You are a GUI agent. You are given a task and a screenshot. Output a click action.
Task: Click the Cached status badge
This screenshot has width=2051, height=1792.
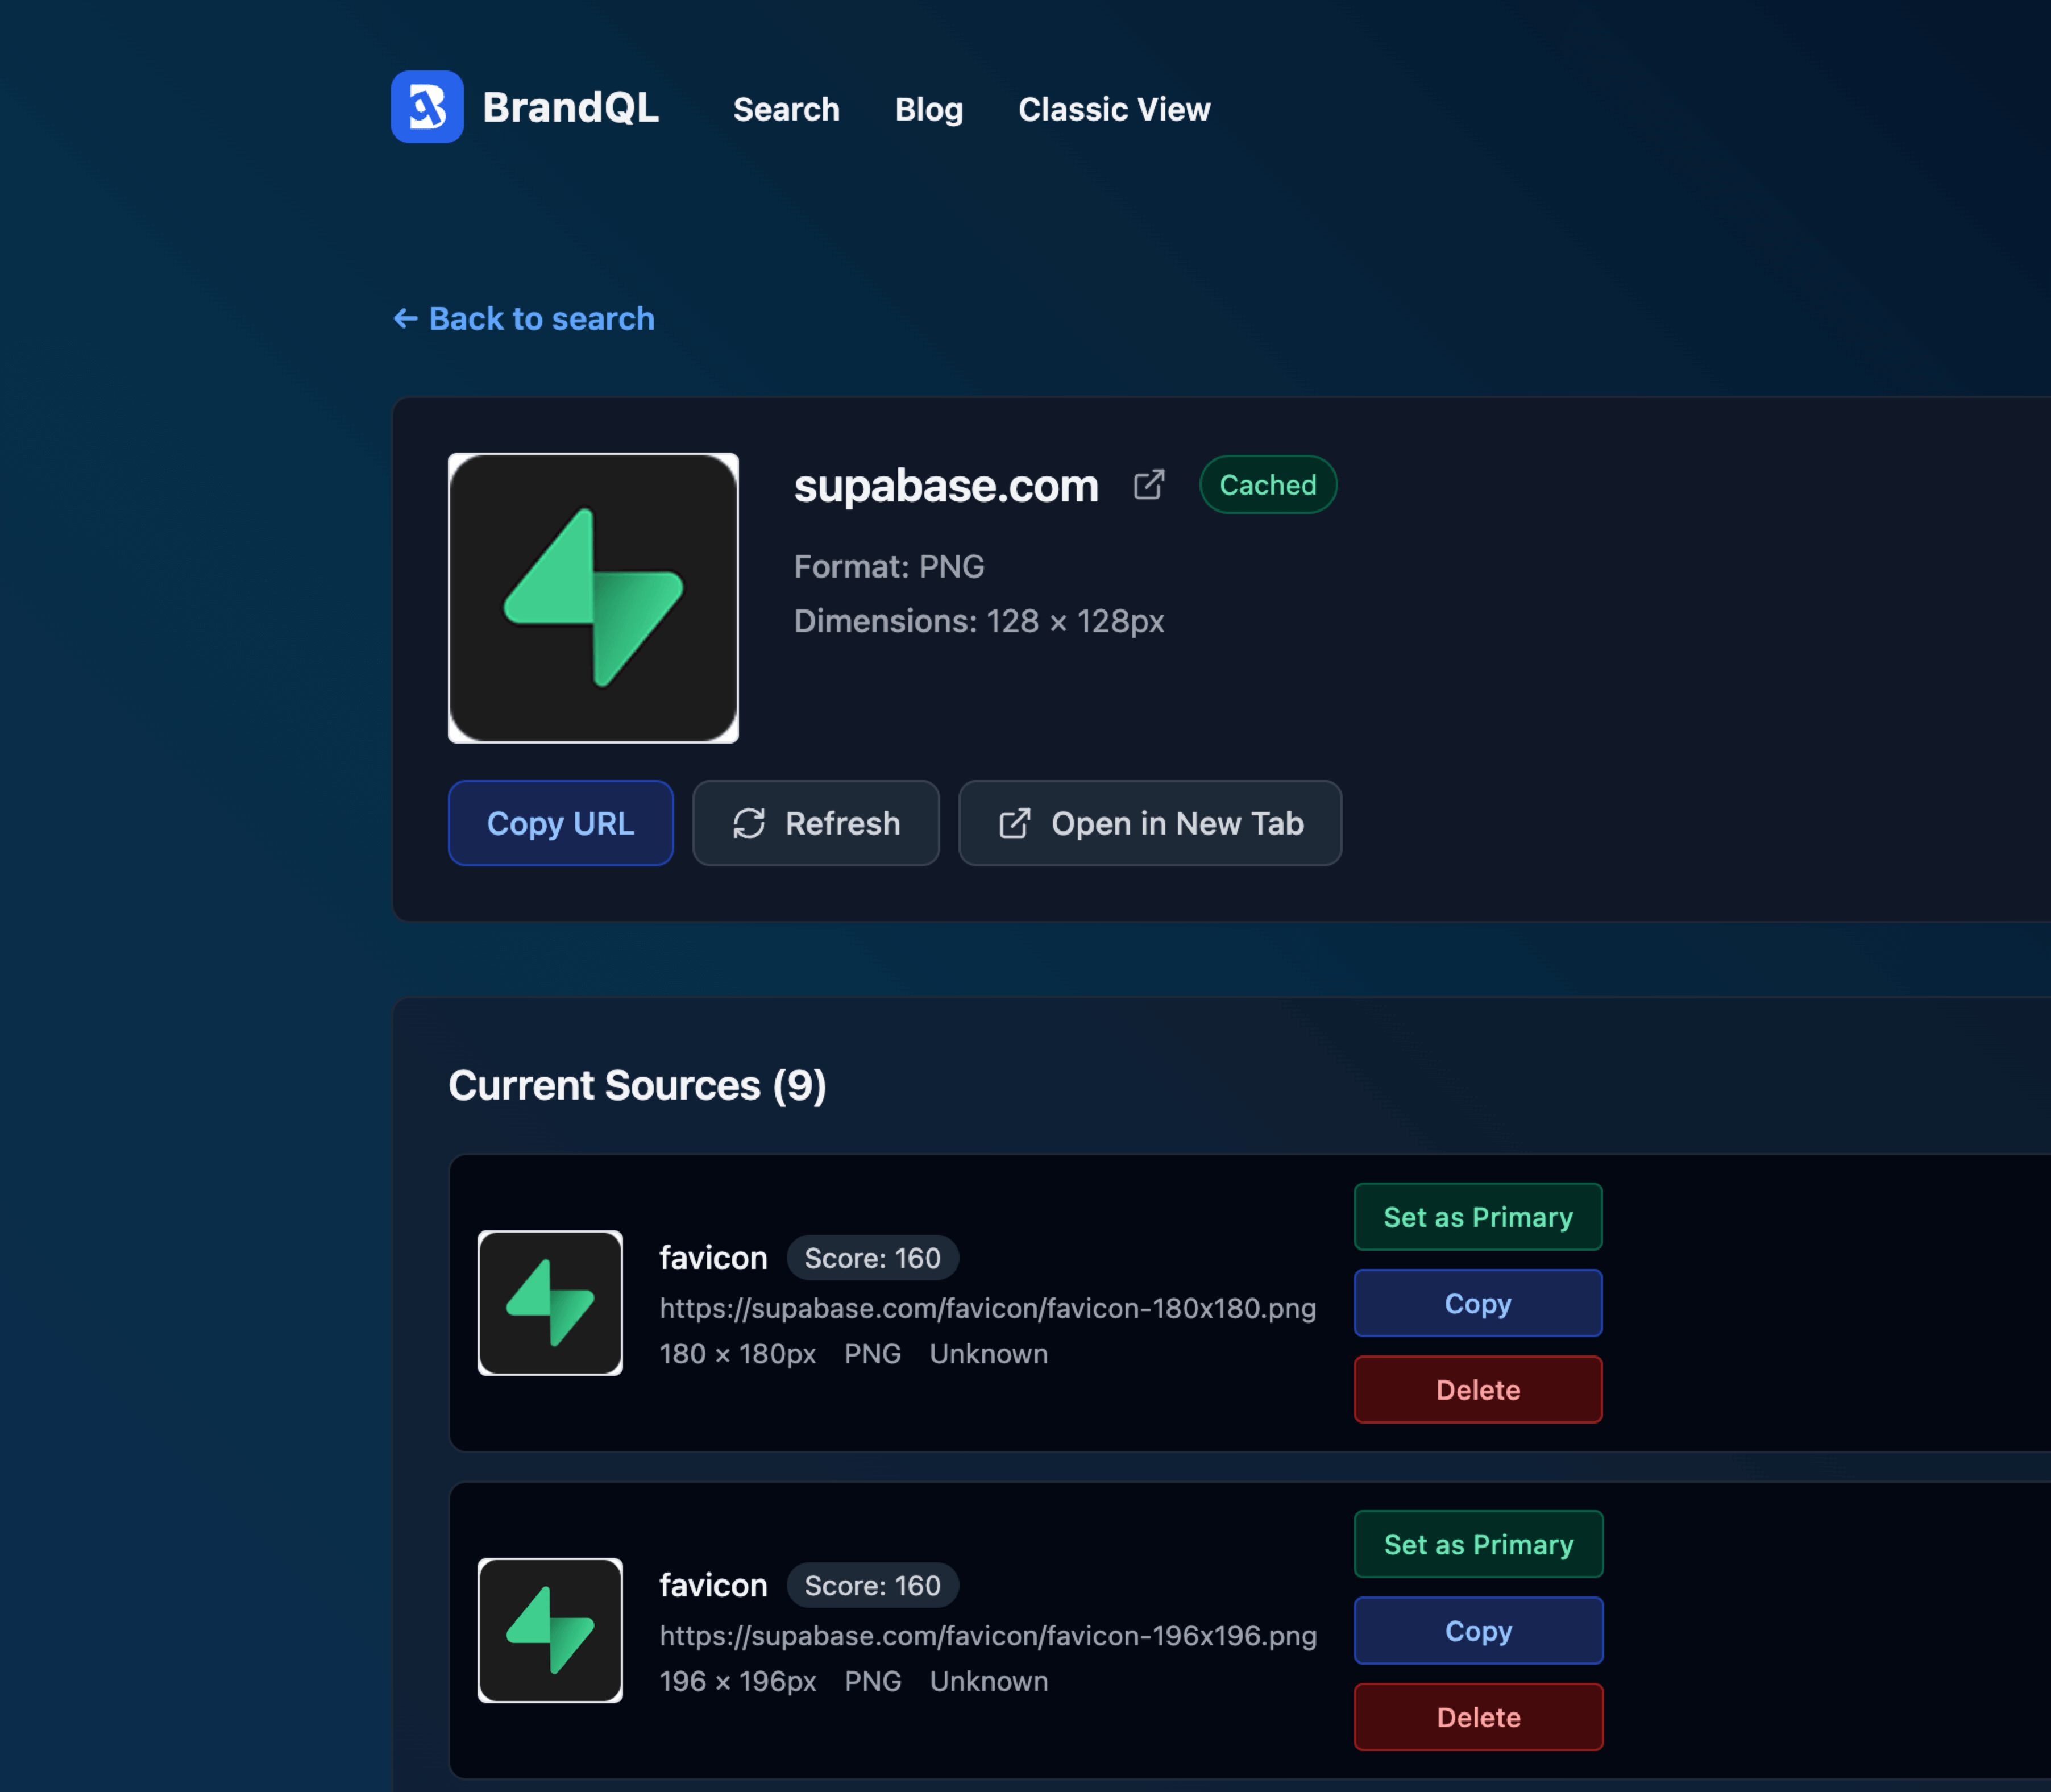[x=1268, y=485]
